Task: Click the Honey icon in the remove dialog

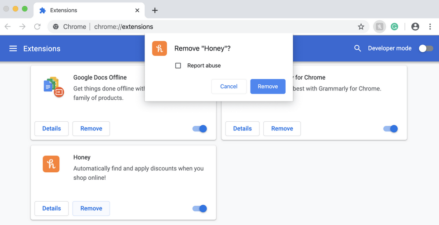Action: [x=160, y=48]
